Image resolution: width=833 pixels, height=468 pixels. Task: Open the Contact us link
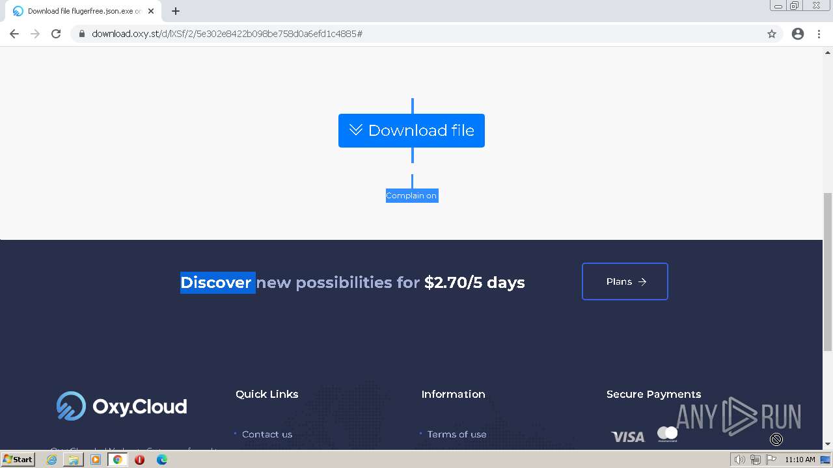click(267, 434)
